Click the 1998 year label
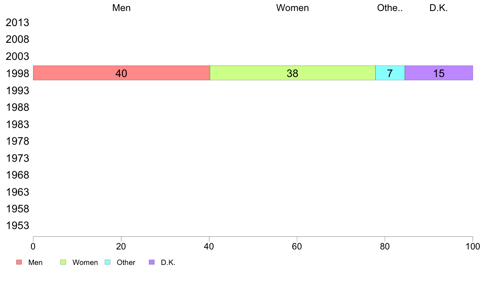This screenshot has height=300, width=484. 18,73
